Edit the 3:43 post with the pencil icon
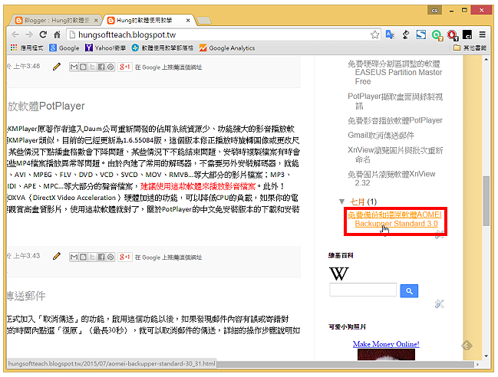This screenshot has width=498, height=377. pyautogui.click(x=57, y=256)
